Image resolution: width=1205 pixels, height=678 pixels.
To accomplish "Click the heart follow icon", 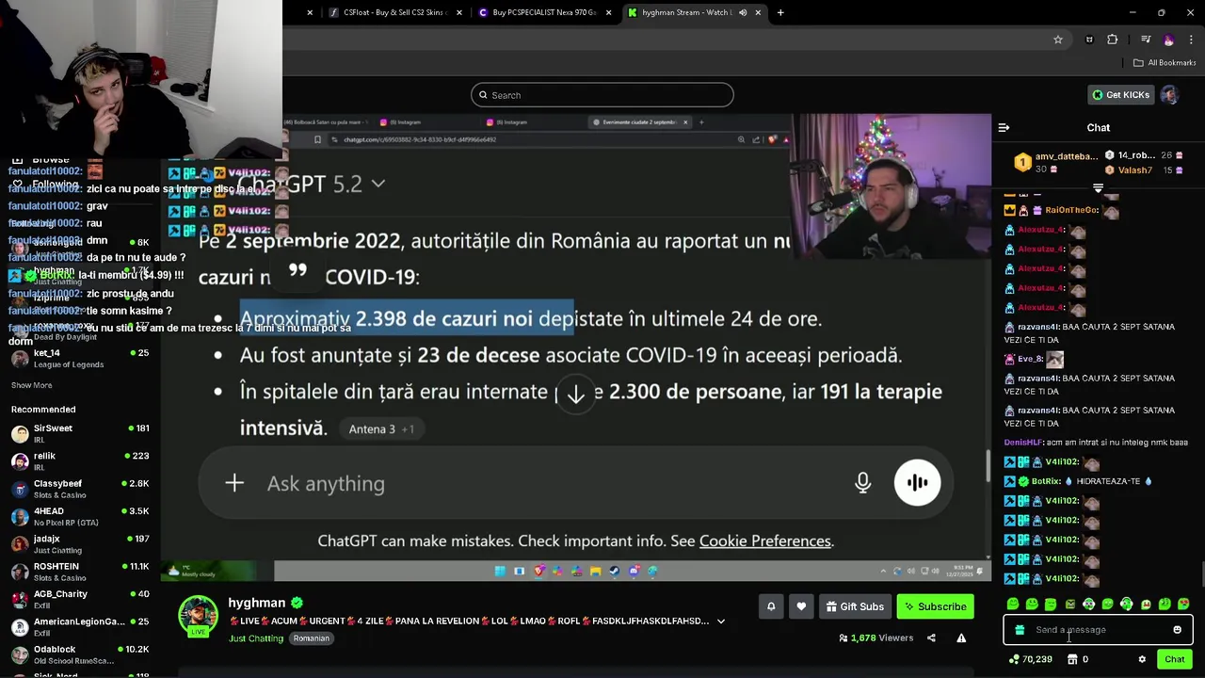I will point(801,606).
